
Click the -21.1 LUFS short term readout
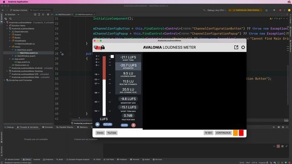pos(128,58)
